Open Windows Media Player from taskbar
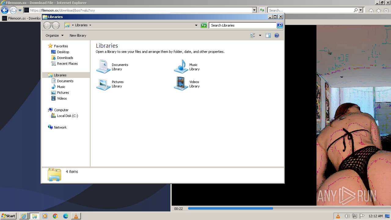Image resolution: width=391 pixels, height=220 pixels. [45, 216]
